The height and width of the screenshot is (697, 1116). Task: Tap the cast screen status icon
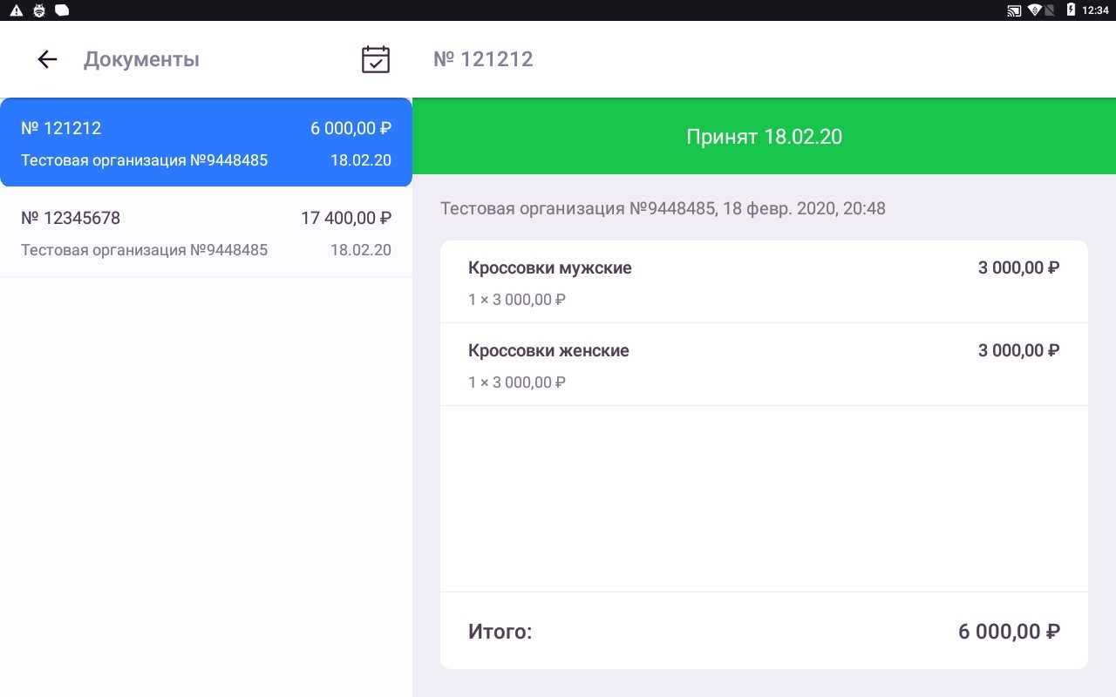tap(1014, 10)
